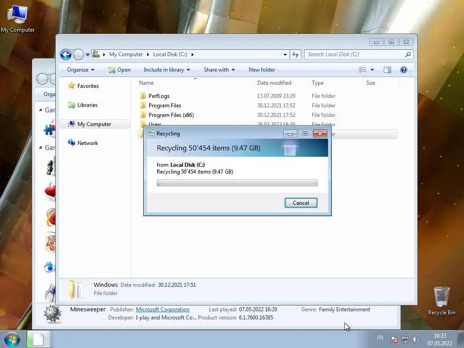Screen dimensions: 464x348
Task: Collapse the first Games group triangle
Action: click(x=40, y=110)
